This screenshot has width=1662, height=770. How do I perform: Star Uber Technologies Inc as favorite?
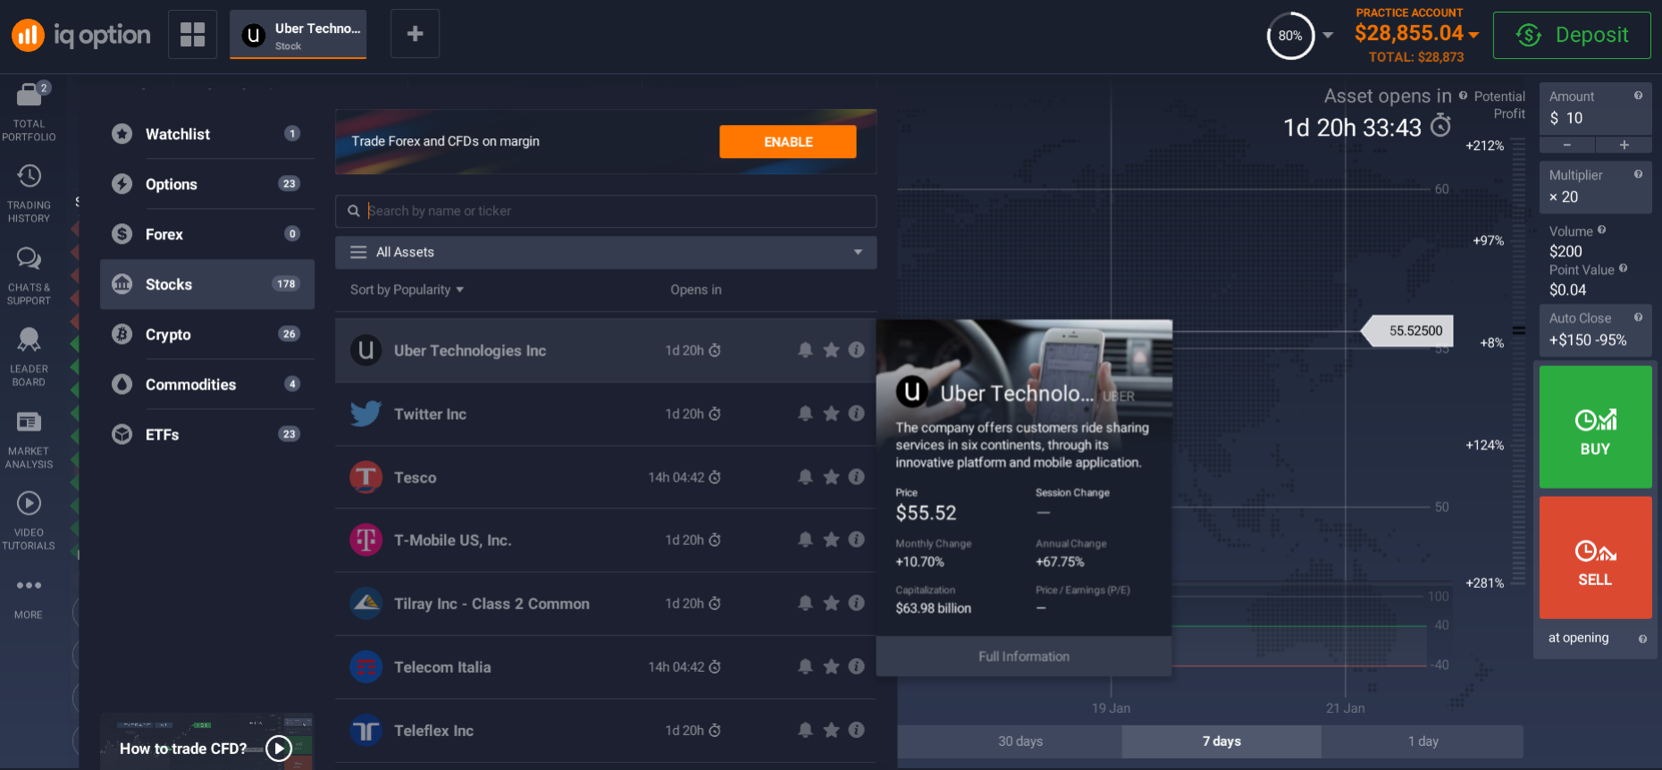831,350
